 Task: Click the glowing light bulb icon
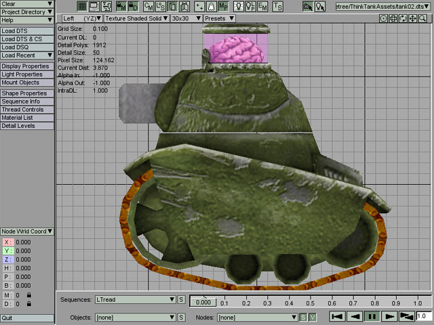(x=239, y=6)
